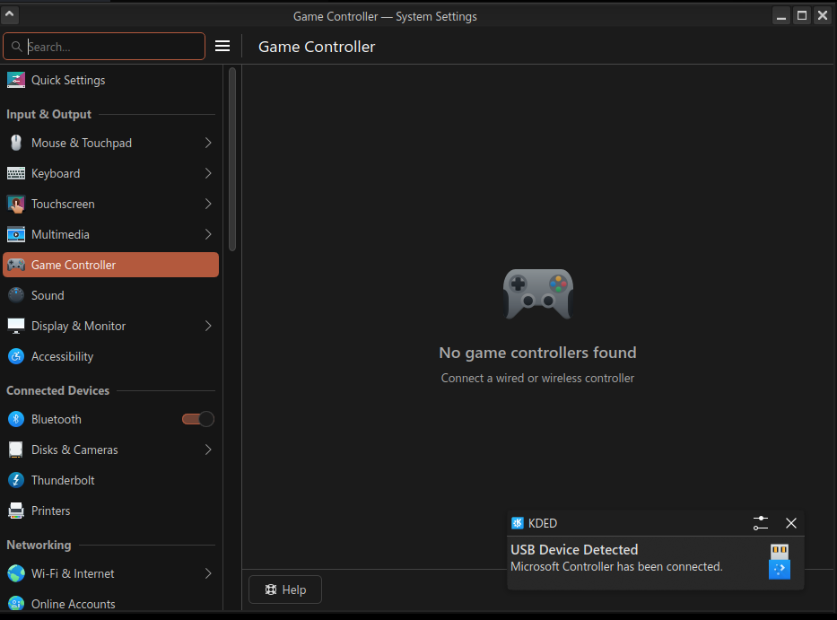837x620 pixels.
Task: Maximize the System Settings window
Action: tap(802, 15)
